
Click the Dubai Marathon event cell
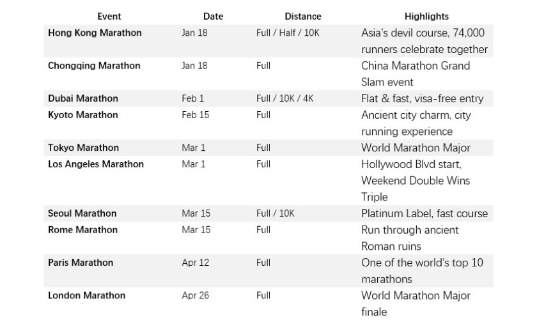(83, 98)
